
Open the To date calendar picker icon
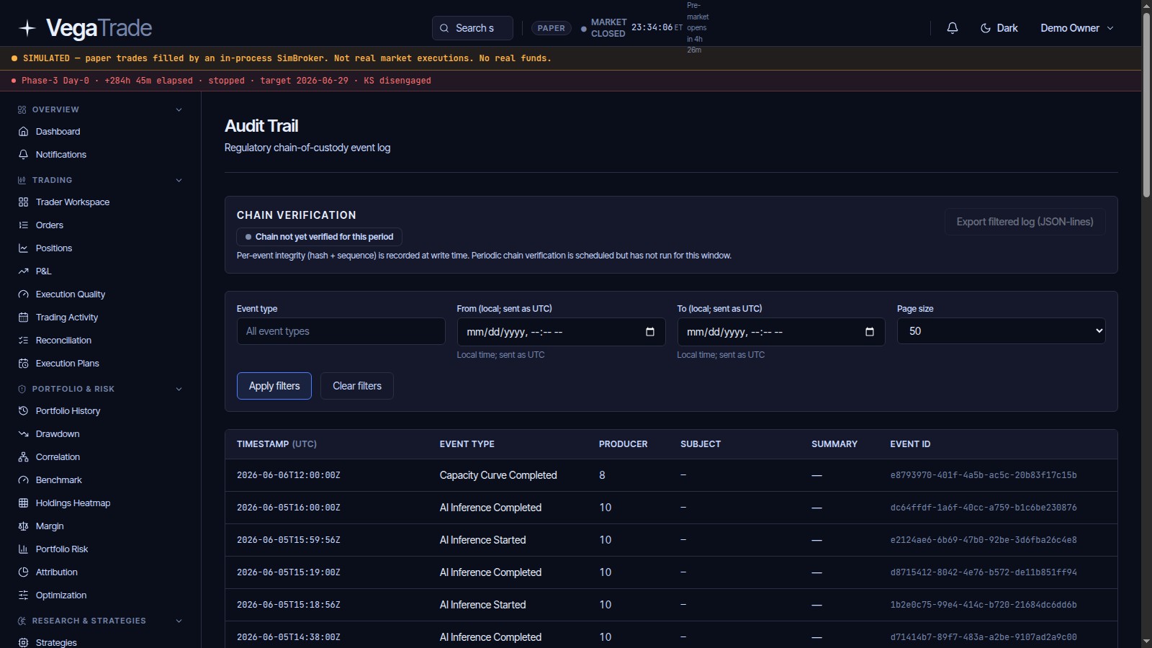(x=870, y=332)
